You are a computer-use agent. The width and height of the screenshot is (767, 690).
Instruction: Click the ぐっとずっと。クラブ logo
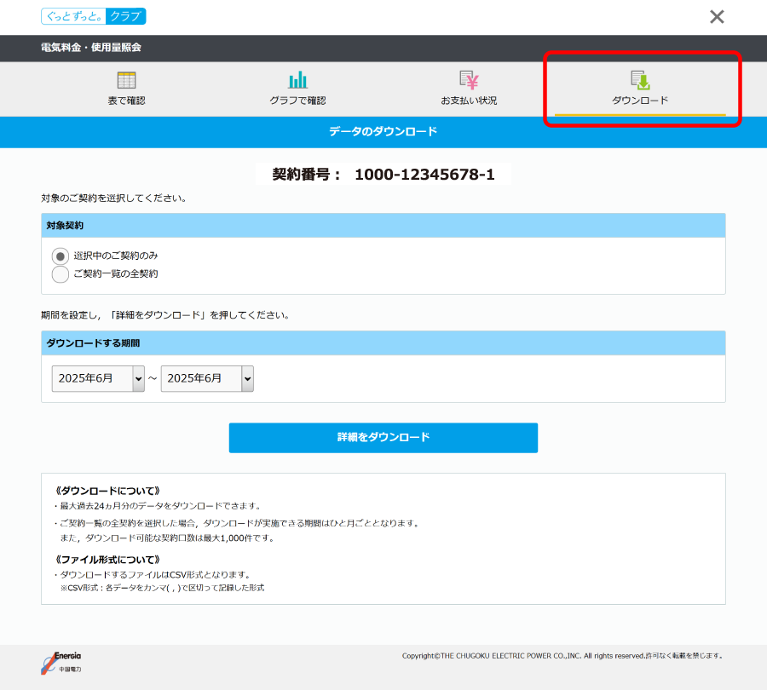pos(94,16)
